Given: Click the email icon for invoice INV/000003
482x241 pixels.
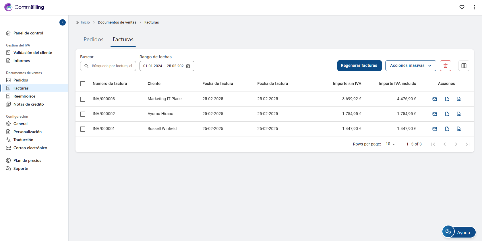Looking at the screenshot, I should click(x=435, y=99).
